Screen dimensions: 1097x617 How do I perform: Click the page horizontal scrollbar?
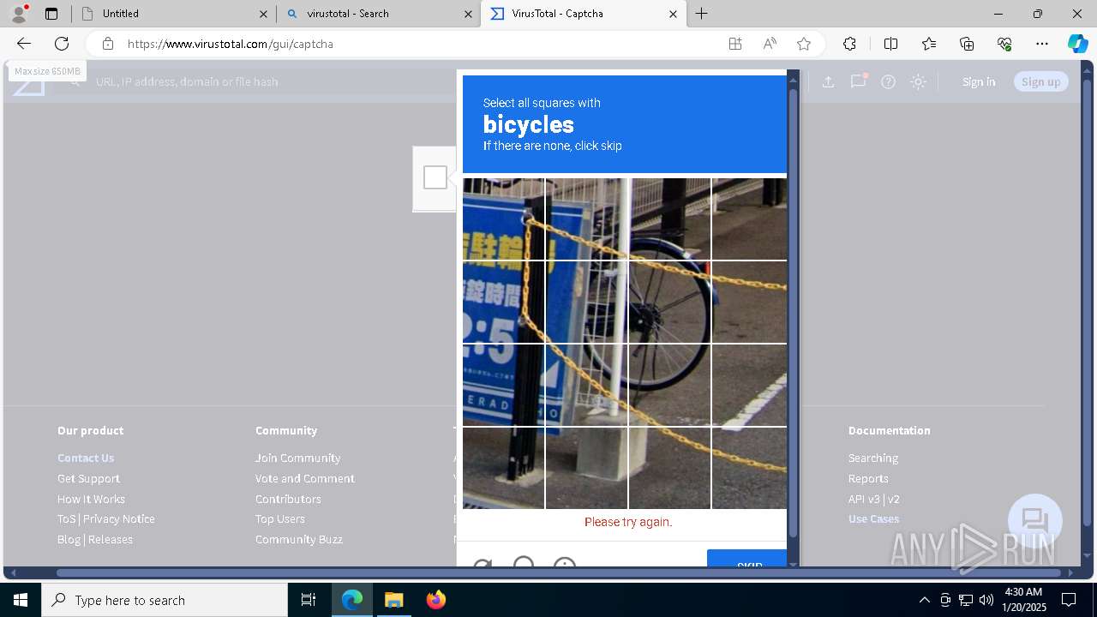559,572
